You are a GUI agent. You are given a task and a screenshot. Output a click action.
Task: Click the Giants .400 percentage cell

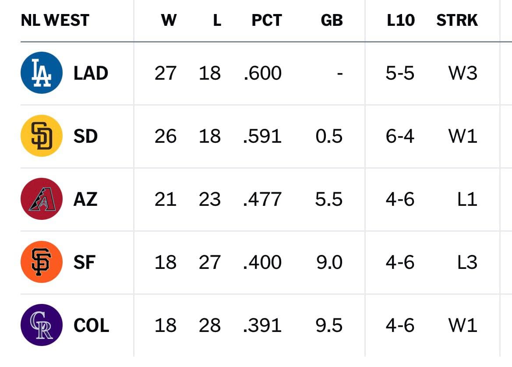262,262
